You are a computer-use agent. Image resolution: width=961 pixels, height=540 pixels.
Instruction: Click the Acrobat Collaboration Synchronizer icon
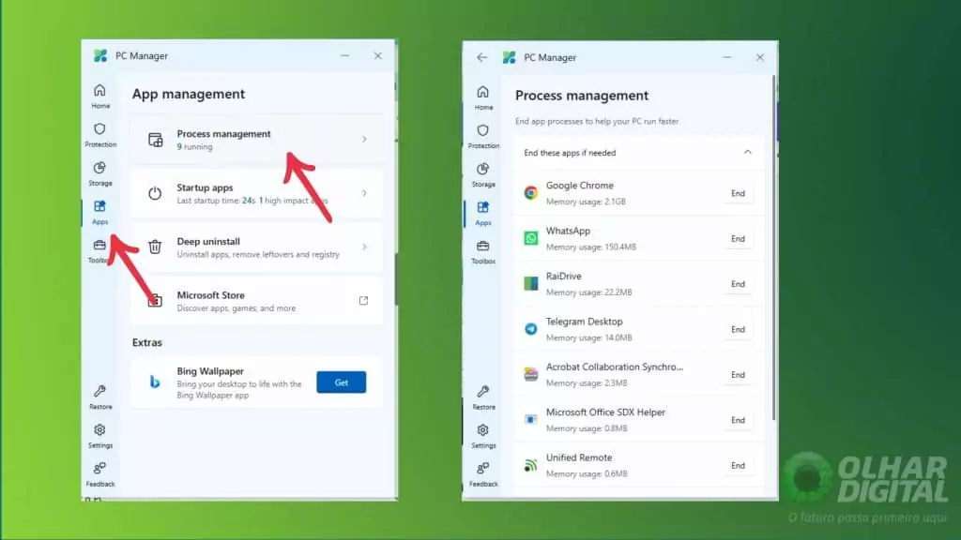531,374
